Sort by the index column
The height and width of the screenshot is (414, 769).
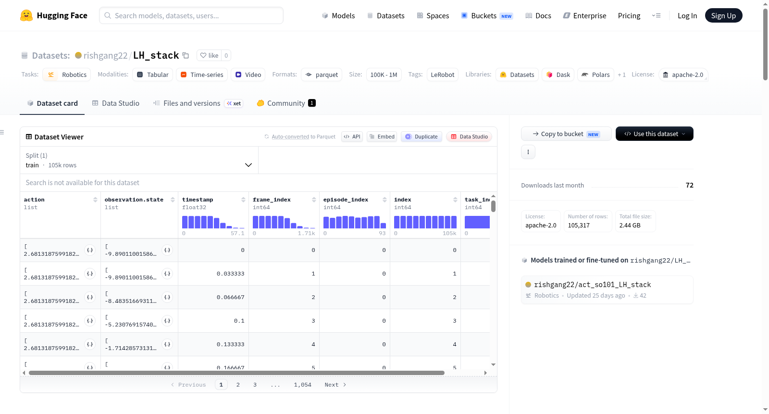(x=455, y=200)
